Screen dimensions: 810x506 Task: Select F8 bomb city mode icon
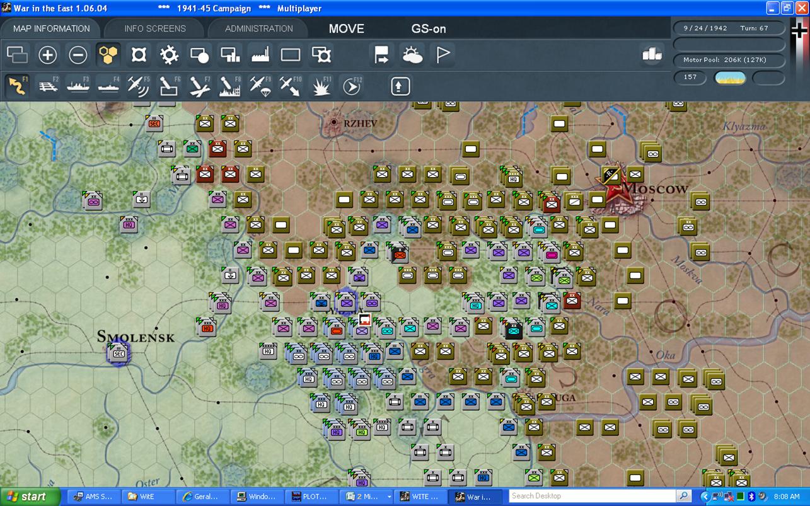[x=229, y=86]
